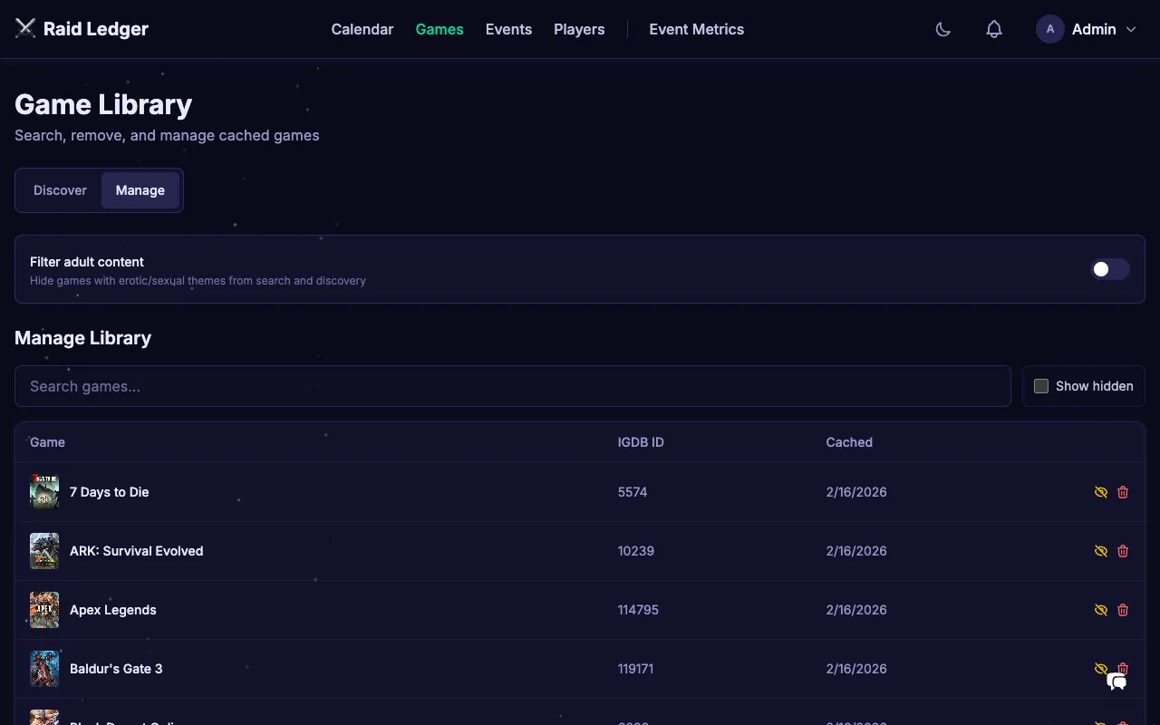Delete 7 Days to Die with trash icon
Image resolution: width=1160 pixels, height=725 pixels.
click(1123, 492)
